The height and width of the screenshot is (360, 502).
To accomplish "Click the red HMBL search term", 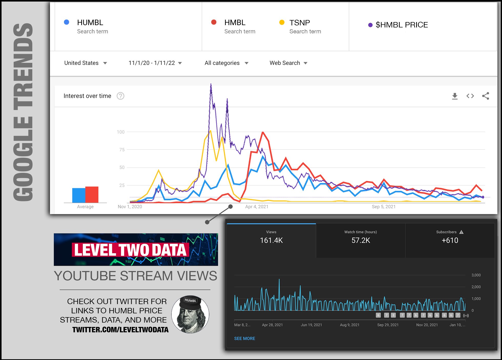I will pos(235,23).
